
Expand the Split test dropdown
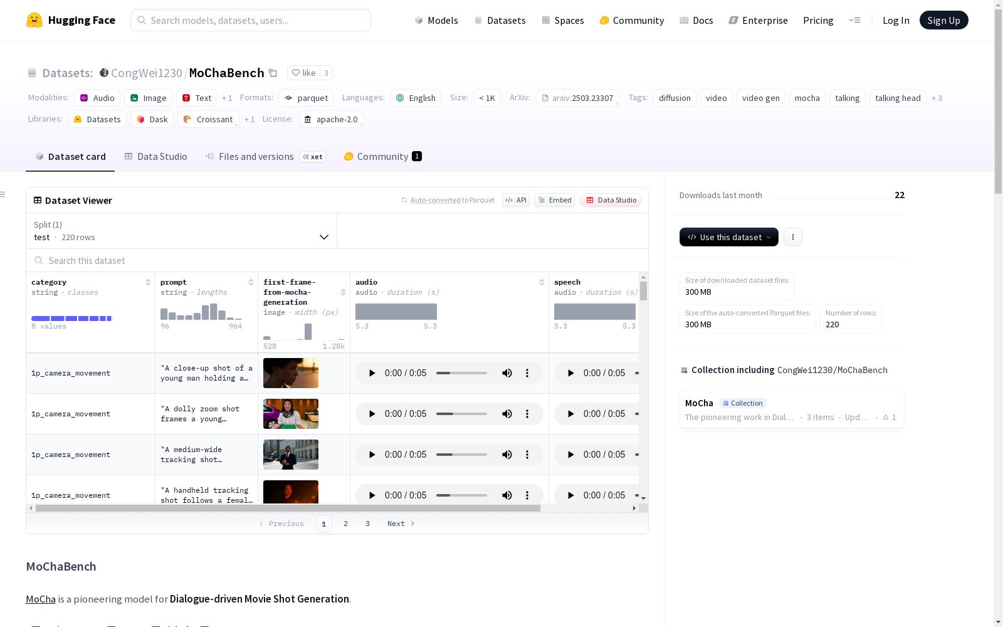[182, 231]
